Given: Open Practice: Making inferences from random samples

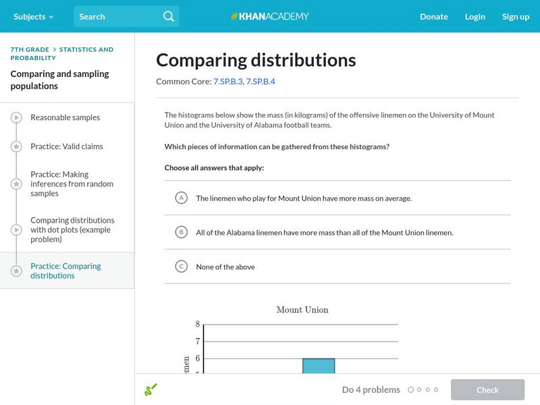Looking at the screenshot, I should pyautogui.click(x=72, y=184).
